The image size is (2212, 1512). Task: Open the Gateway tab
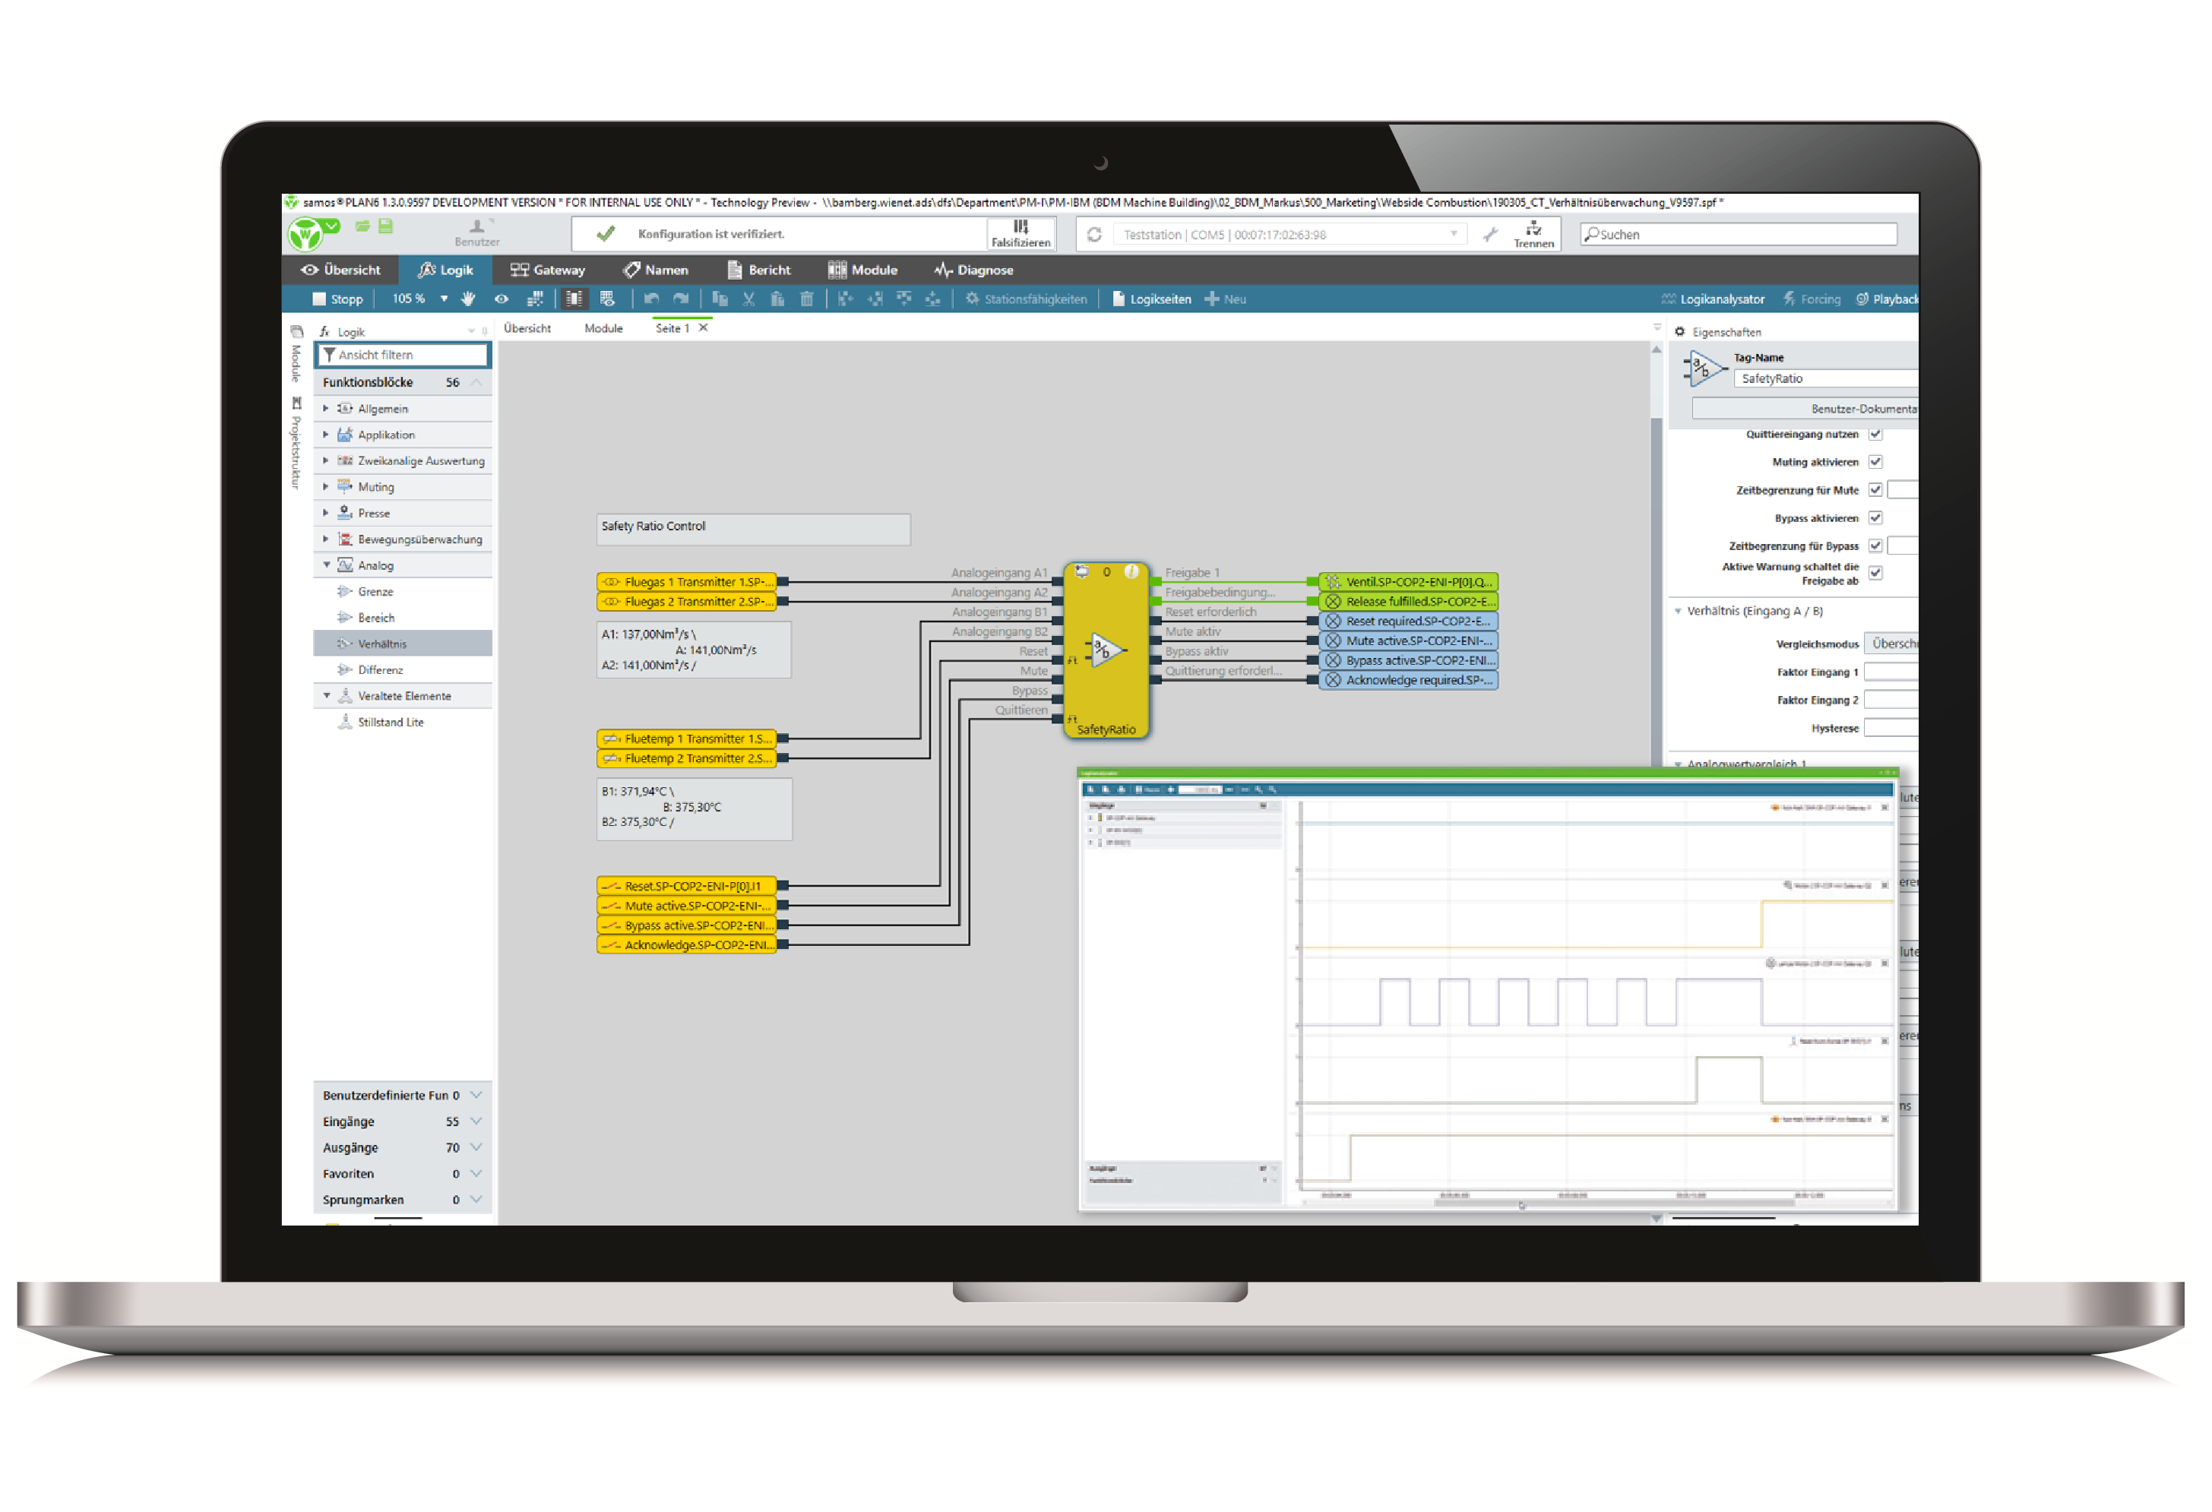click(547, 270)
